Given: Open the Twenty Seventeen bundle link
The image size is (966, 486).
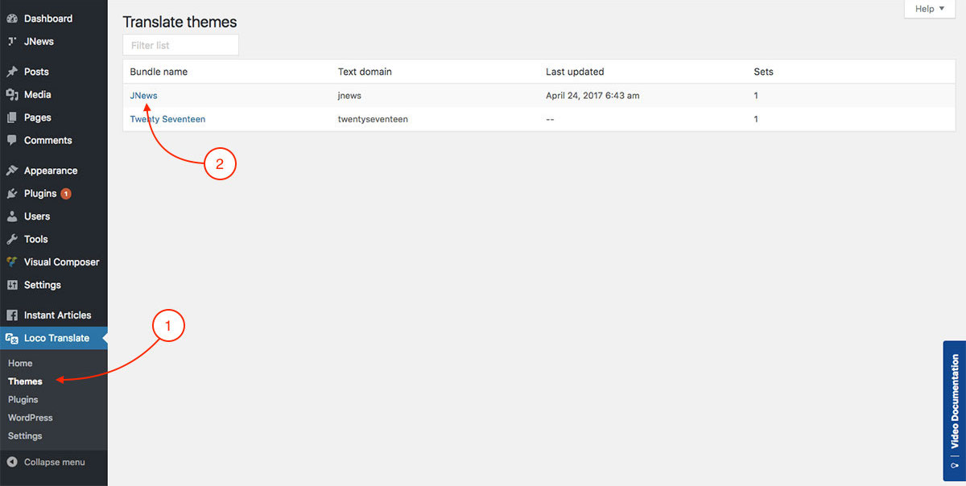Looking at the screenshot, I should pyautogui.click(x=167, y=119).
